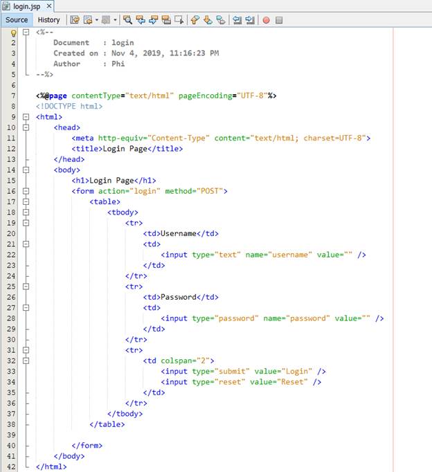The height and width of the screenshot is (472, 432).
Task: Switch to the History view tab
Action: coord(48,20)
